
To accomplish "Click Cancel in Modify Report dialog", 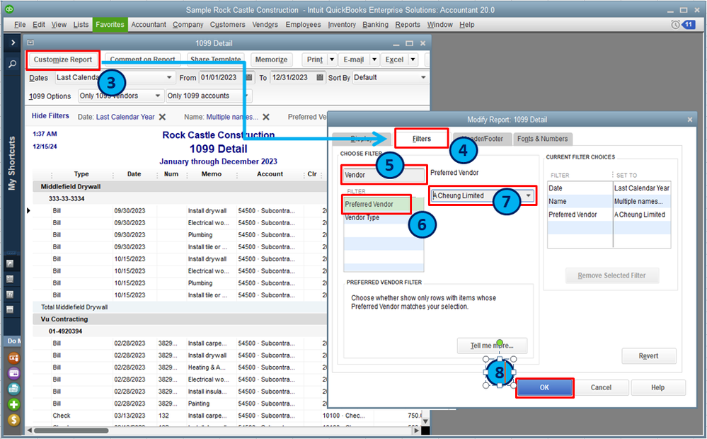I will (601, 387).
